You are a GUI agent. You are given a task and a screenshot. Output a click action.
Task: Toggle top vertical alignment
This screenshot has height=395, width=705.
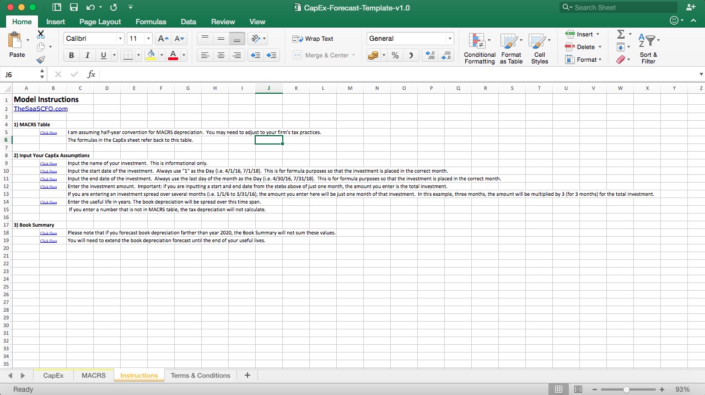point(205,39)
